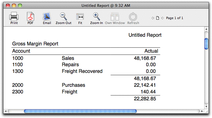The image size is (212, 118).
Task: Go to previous page arrow
Action: click(153, 18)
